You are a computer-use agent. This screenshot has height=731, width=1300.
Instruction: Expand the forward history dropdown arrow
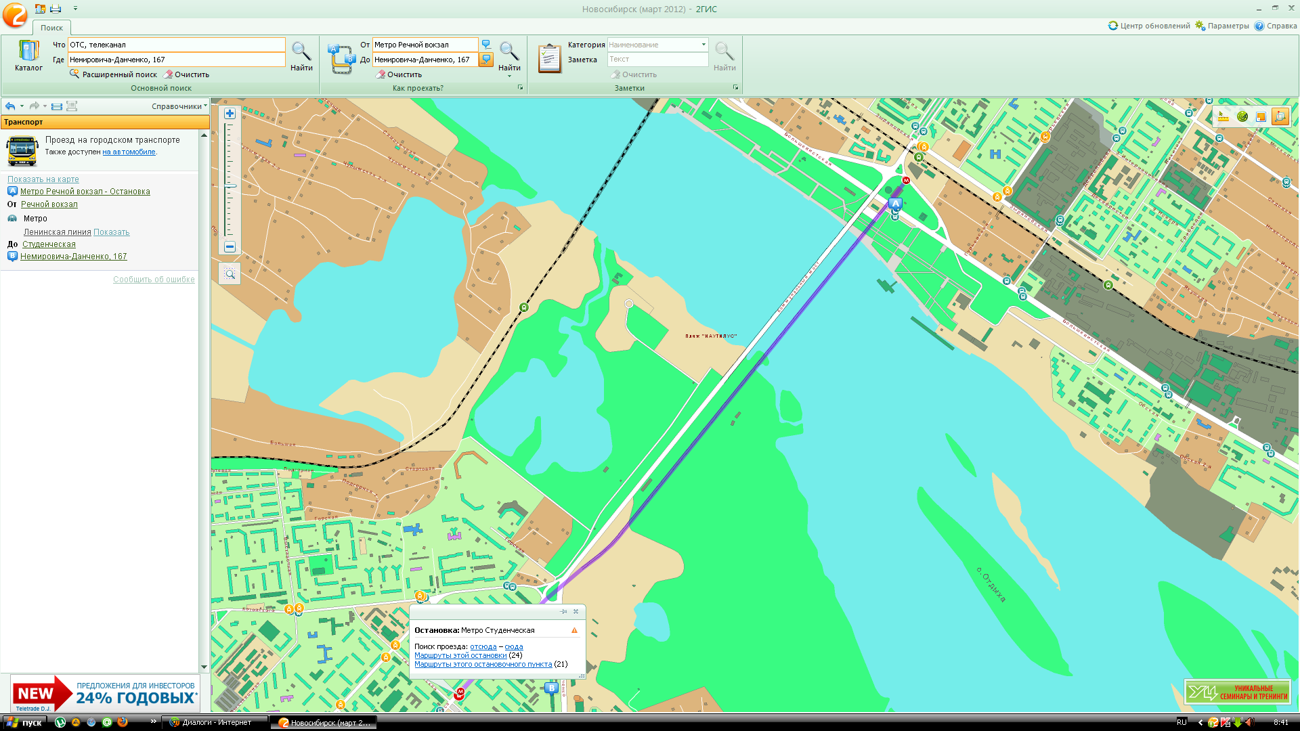pyautogui.click(x=45, y=106)
